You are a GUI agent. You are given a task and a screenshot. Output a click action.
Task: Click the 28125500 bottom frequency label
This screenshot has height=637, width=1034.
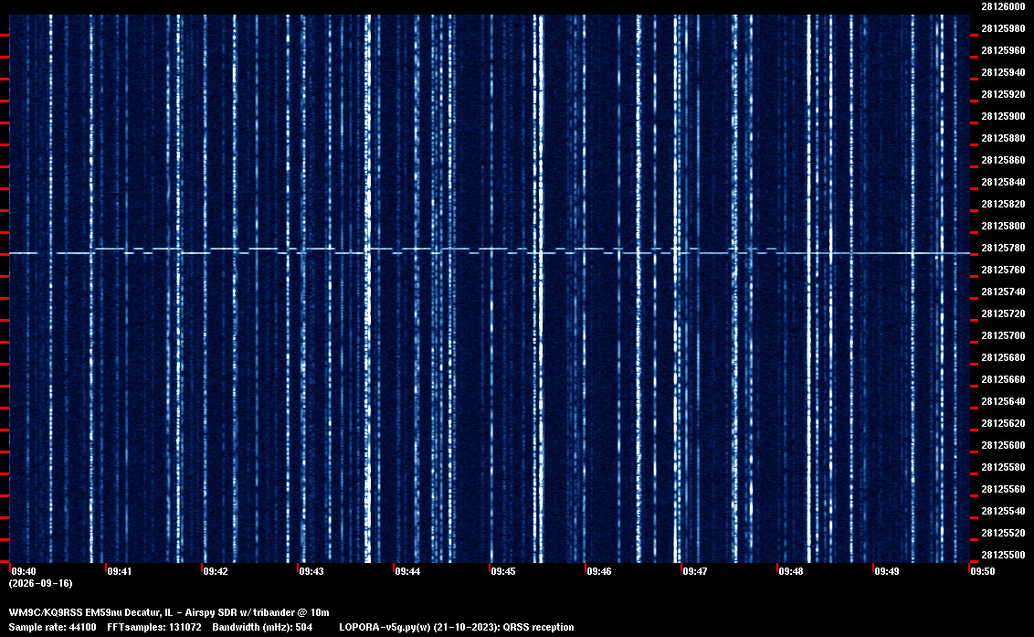(1003, 555)
